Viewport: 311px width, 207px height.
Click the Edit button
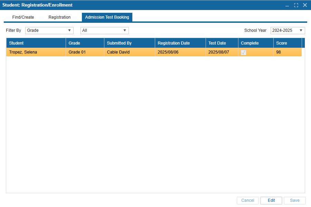271,200
